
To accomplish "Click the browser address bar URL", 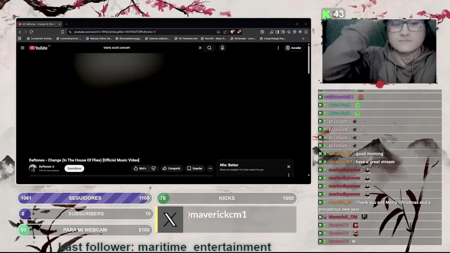I will 115,32.
